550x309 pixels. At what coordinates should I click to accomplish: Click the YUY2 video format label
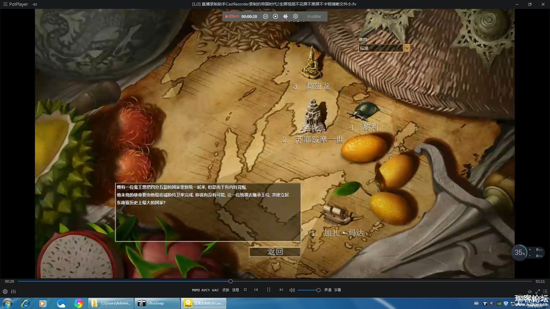tap(196, 290)
